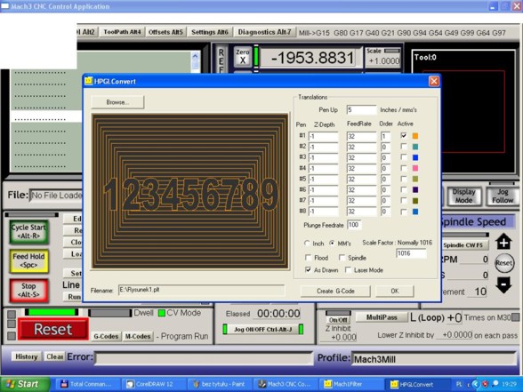Open G-Codes reference button

(106, 336)
